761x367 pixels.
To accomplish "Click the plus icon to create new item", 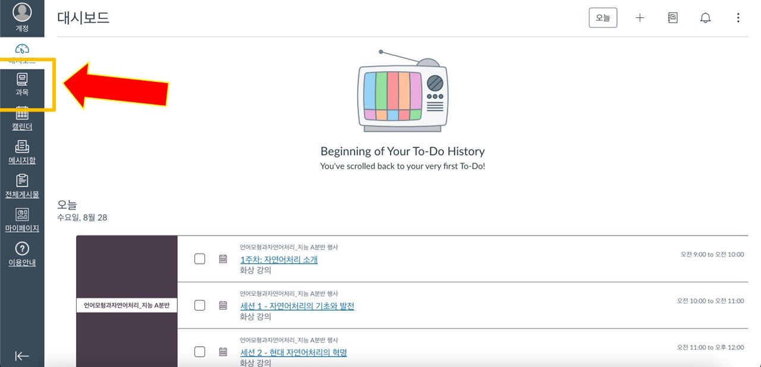I will (x=640, y=18).
